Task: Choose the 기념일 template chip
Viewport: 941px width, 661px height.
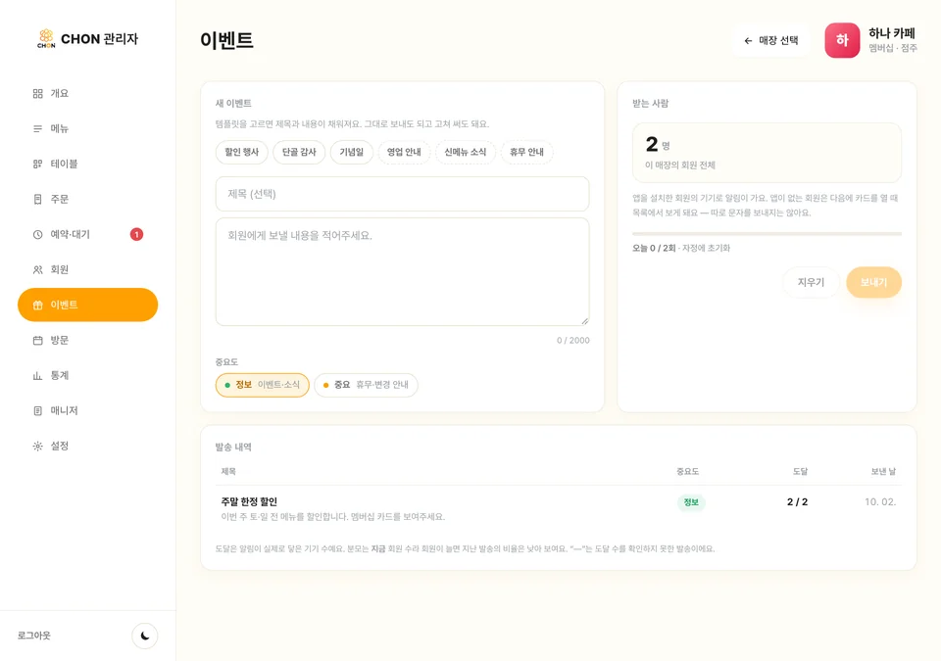Action: tap(352, 153)
